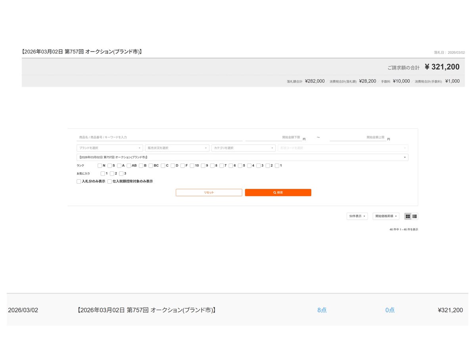Click the 消費税合計(手数料) ¥1,000 value
This screenshot has height=357, width=476.
[x=452, y=81]
